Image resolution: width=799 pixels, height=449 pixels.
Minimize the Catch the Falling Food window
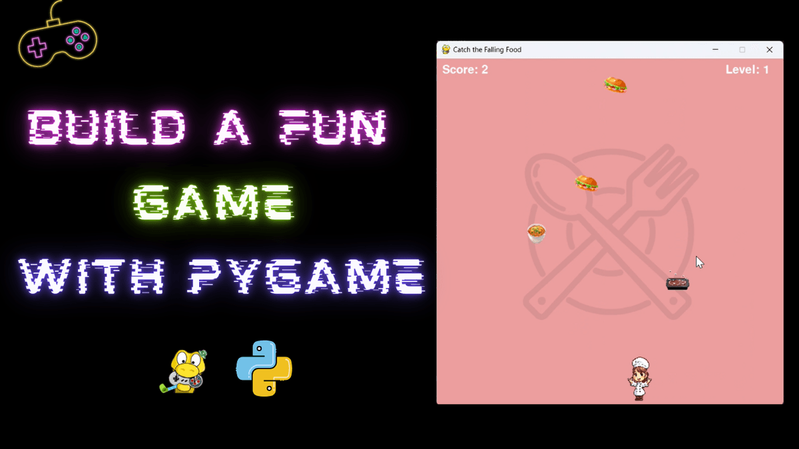(715, 50)
